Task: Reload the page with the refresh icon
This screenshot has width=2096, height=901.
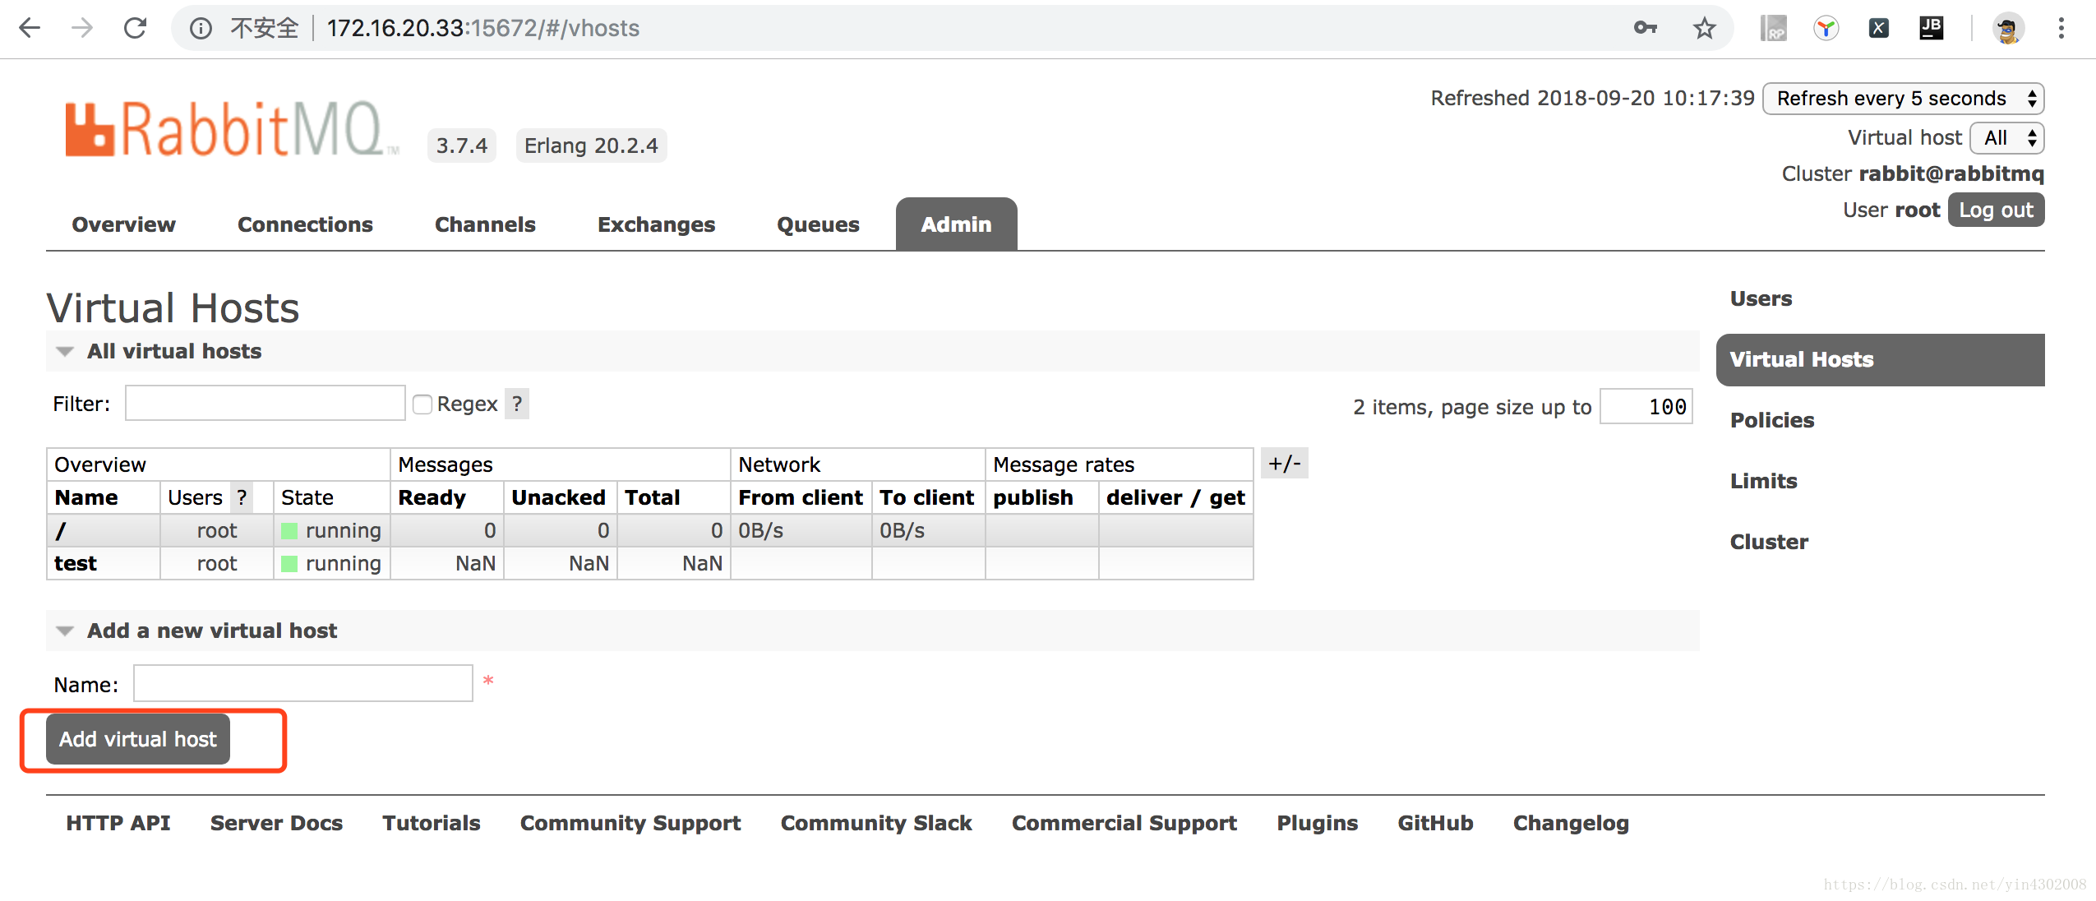Action: 136,28
